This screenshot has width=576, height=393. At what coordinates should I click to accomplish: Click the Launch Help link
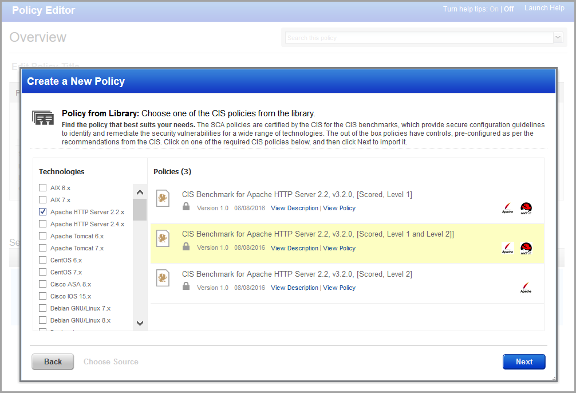544,8
